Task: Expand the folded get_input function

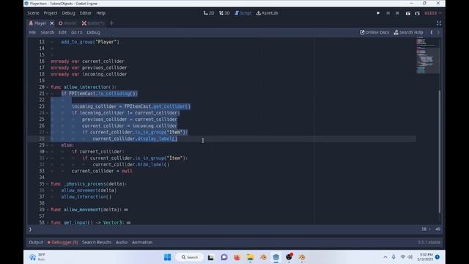Action: click(x=47, y=223)
